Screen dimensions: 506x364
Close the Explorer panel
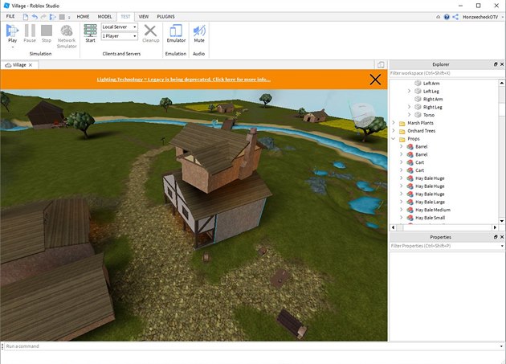pyautogui.click(x=502, y=64)
